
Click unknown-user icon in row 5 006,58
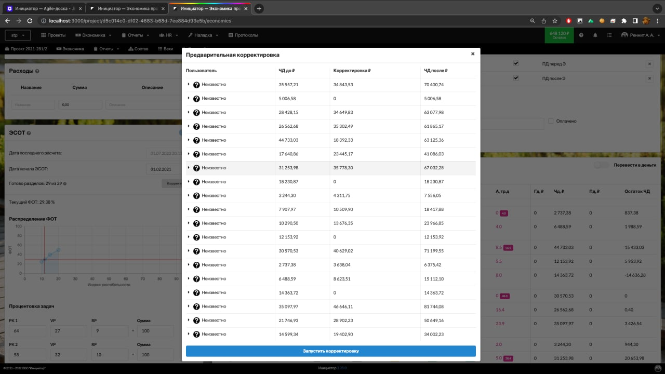[x=196, y=99]
